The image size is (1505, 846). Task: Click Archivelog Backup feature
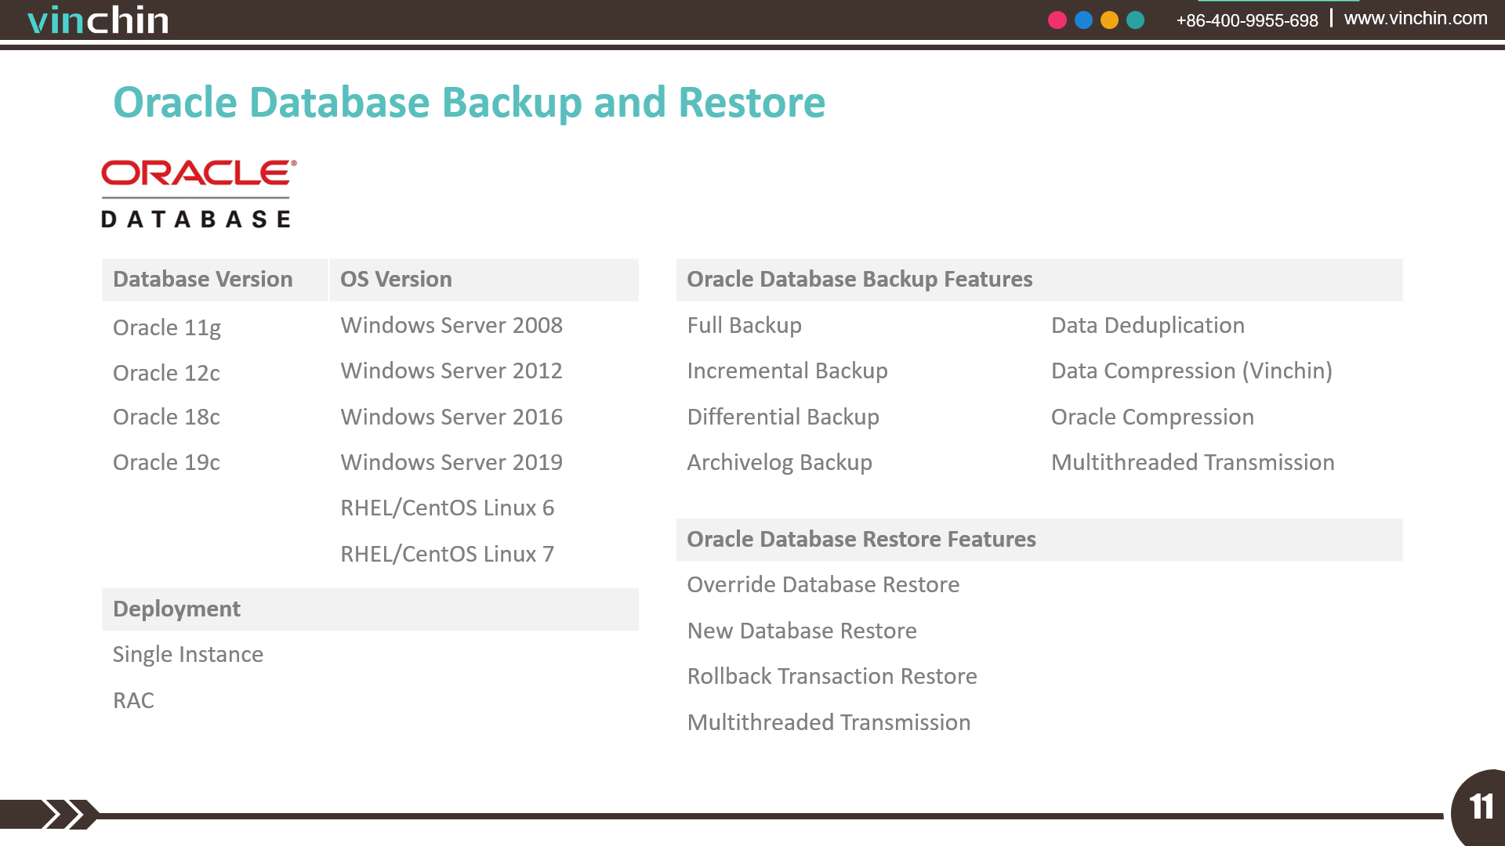click(x=780, y=462)
